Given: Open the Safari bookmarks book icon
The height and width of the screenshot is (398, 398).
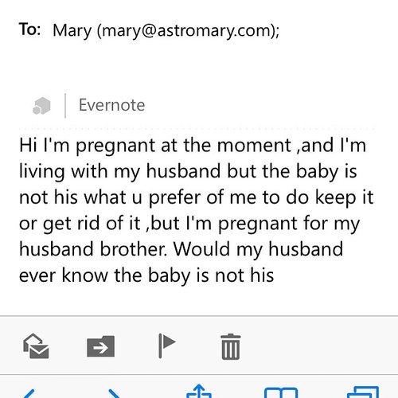Looking at the screenshot, I should 281,392.
